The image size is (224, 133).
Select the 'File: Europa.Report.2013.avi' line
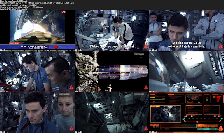click(x=13, y=1)
